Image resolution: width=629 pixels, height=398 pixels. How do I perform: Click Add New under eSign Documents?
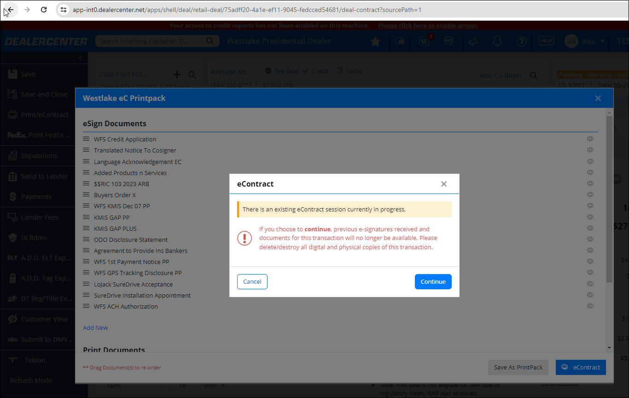click(x=95, y=328)
